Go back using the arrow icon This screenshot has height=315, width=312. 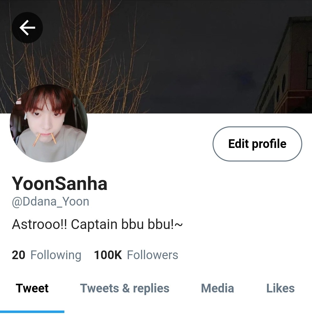(27, 28)
